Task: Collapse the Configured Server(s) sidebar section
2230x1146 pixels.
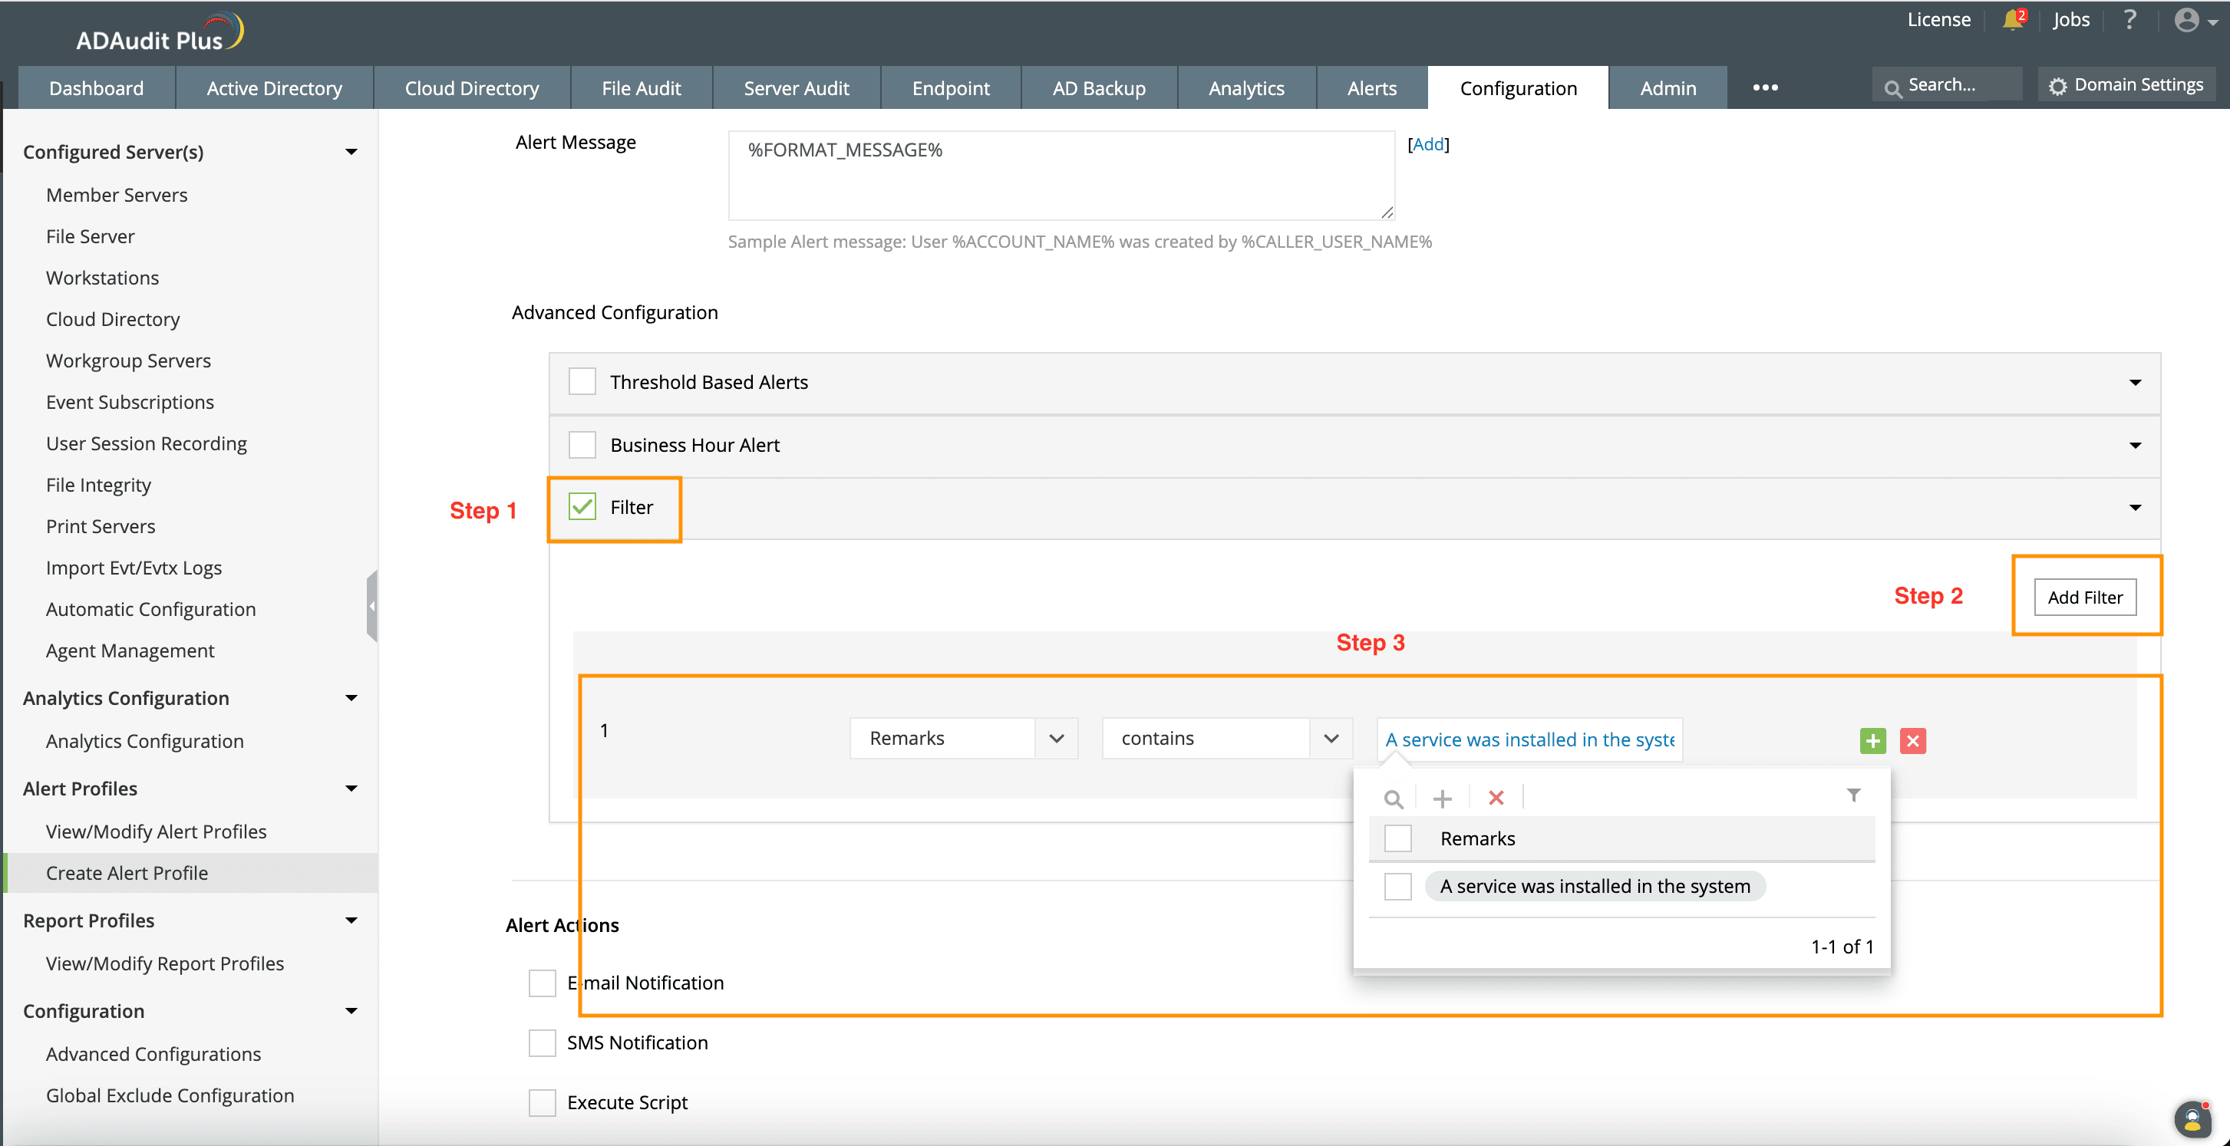Action: click(351, 153)
